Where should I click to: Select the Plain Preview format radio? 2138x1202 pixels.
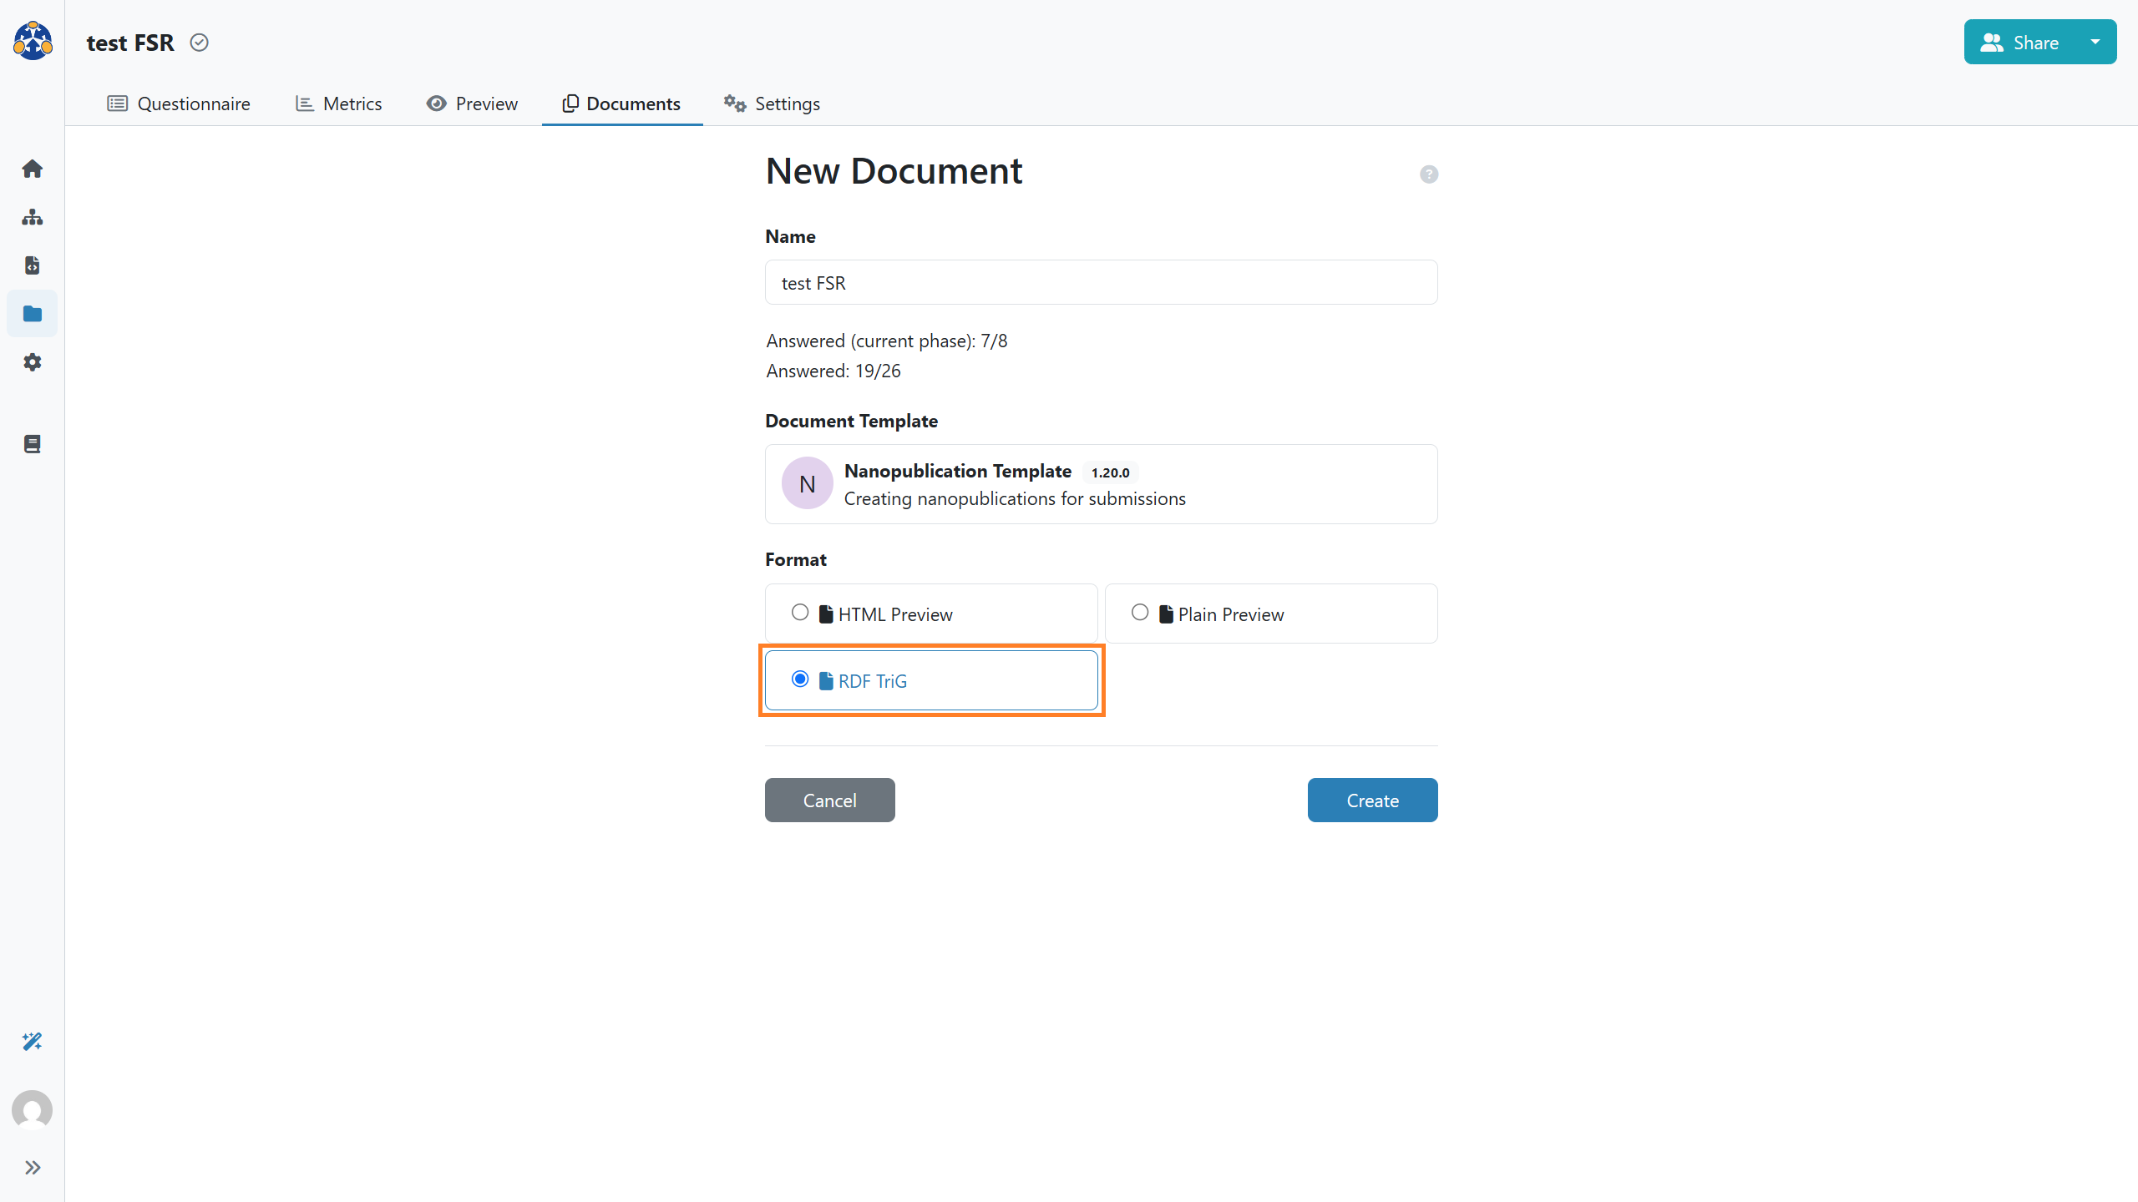coord(1140,613)
